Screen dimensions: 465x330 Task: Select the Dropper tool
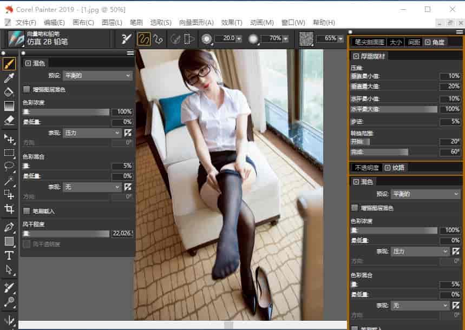[9, 78]
